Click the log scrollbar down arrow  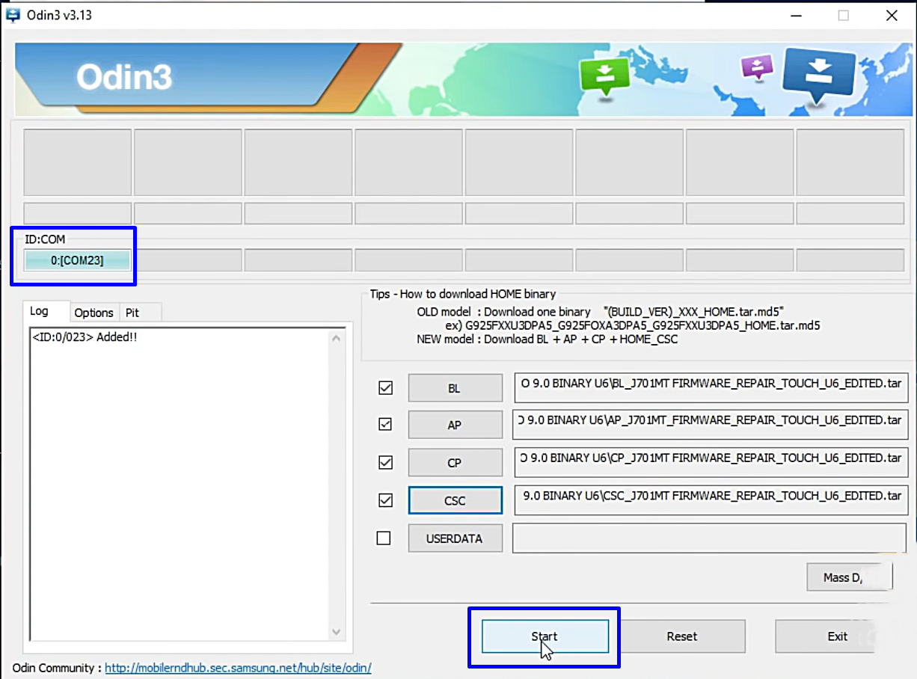pos(336,632)
